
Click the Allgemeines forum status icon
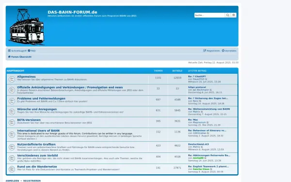pos(12,79)
